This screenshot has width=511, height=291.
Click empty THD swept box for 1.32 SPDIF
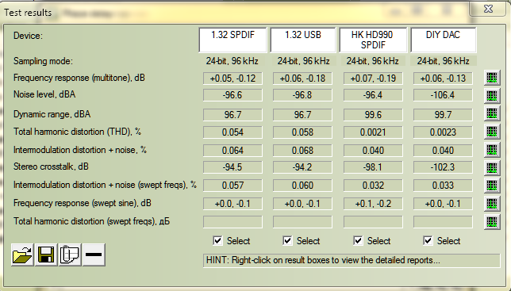pyautogui.click(x=232, y=222)
